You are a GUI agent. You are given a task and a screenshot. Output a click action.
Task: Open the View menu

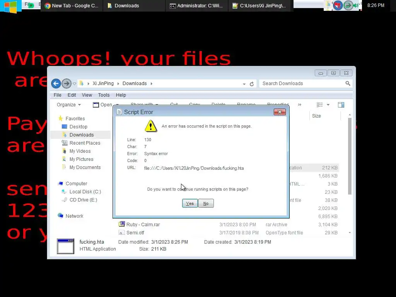coord(87,95)
